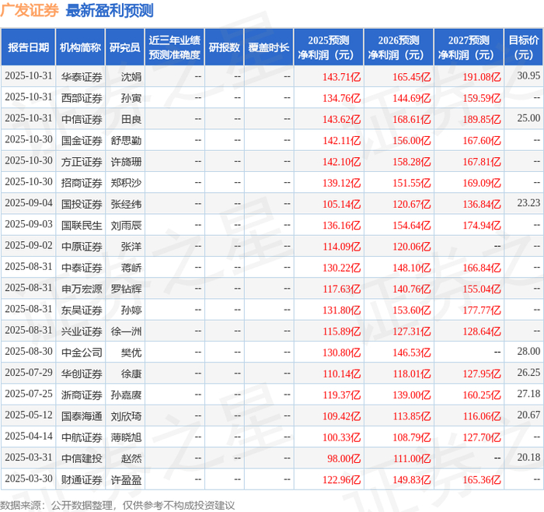Click the target price 20.67
Image resolution: width=544 pixels, height=512 pixels.
click(528, 415)
